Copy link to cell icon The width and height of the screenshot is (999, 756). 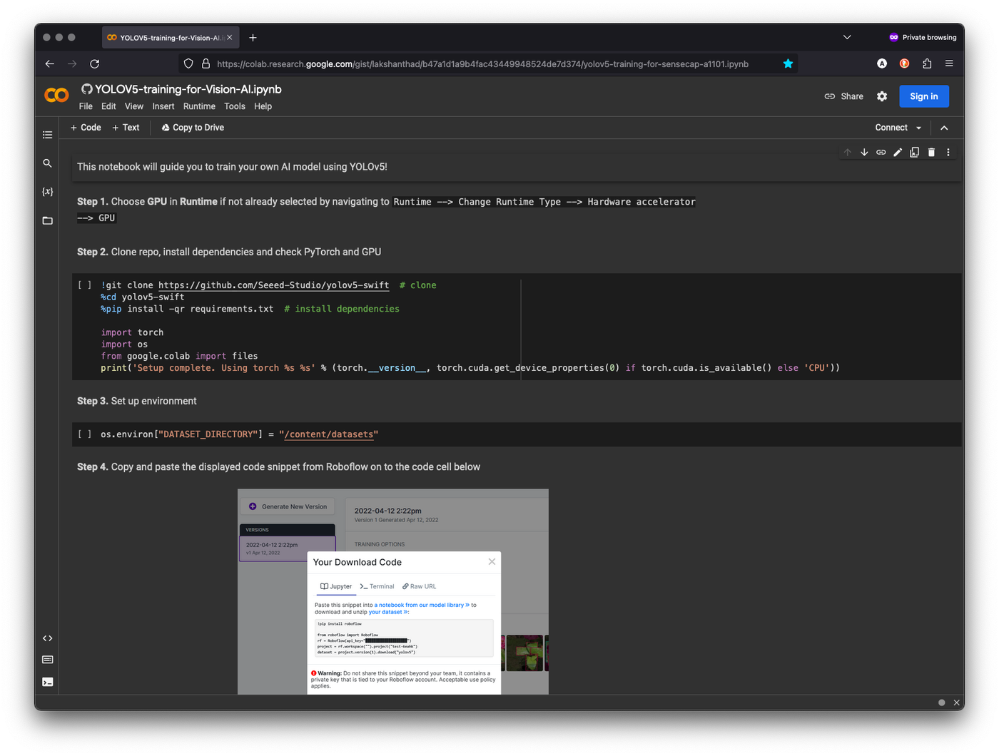pos(881,152)
